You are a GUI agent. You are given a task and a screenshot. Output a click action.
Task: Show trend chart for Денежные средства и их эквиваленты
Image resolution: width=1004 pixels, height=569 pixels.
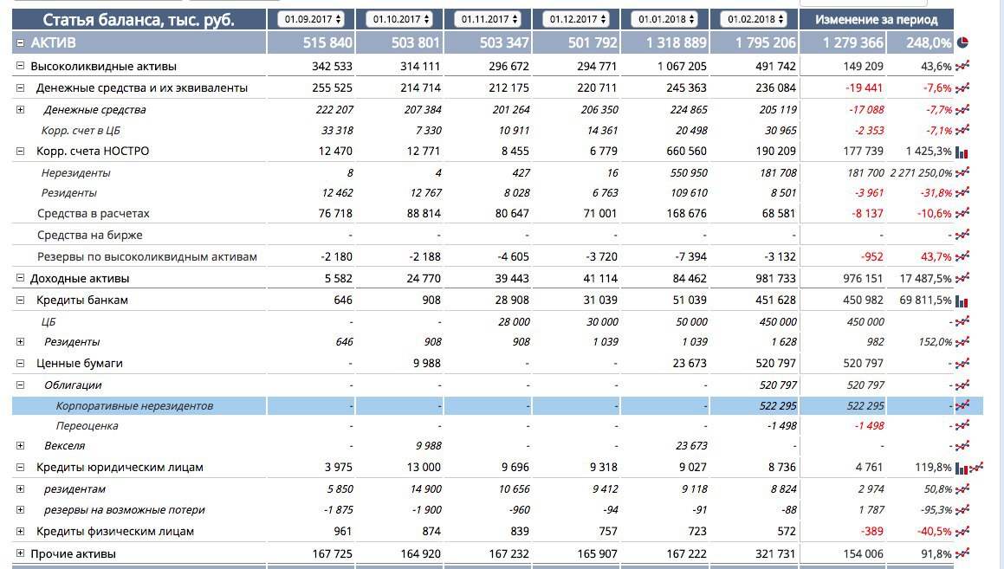pyautogui.click(x=962, y=87)
